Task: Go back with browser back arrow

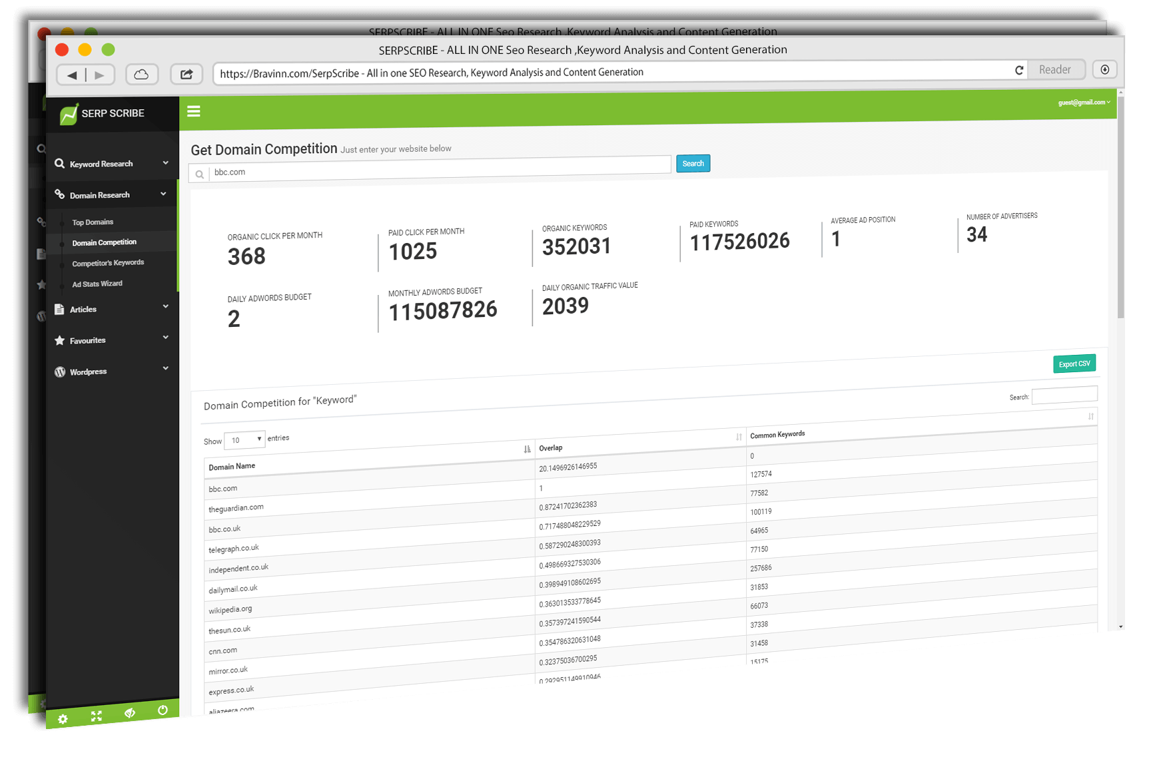Action: pos(72,75)
